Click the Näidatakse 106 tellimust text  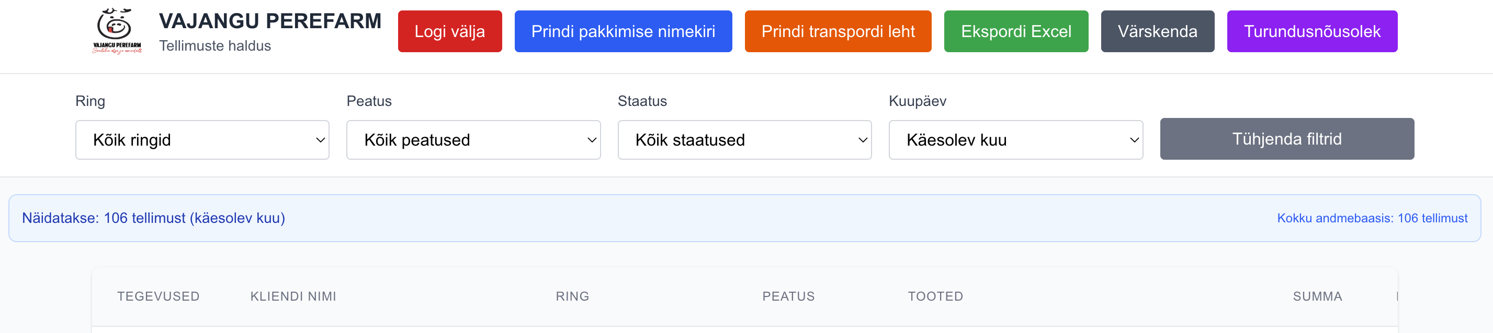(x=154, y=218)
